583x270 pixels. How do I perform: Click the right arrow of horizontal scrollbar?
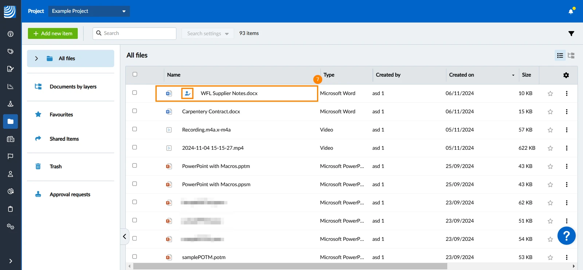574,266
